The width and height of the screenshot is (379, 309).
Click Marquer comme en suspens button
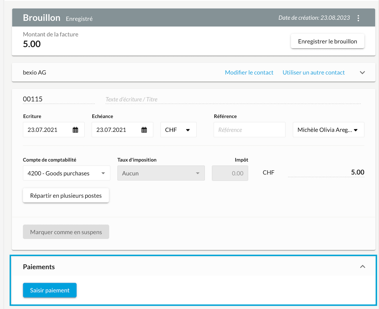tap(66, 232)
